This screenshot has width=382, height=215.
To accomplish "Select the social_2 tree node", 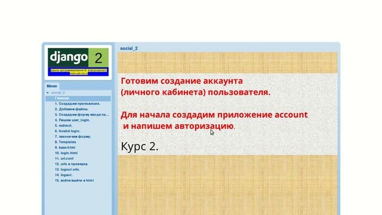I will (58, 93).
